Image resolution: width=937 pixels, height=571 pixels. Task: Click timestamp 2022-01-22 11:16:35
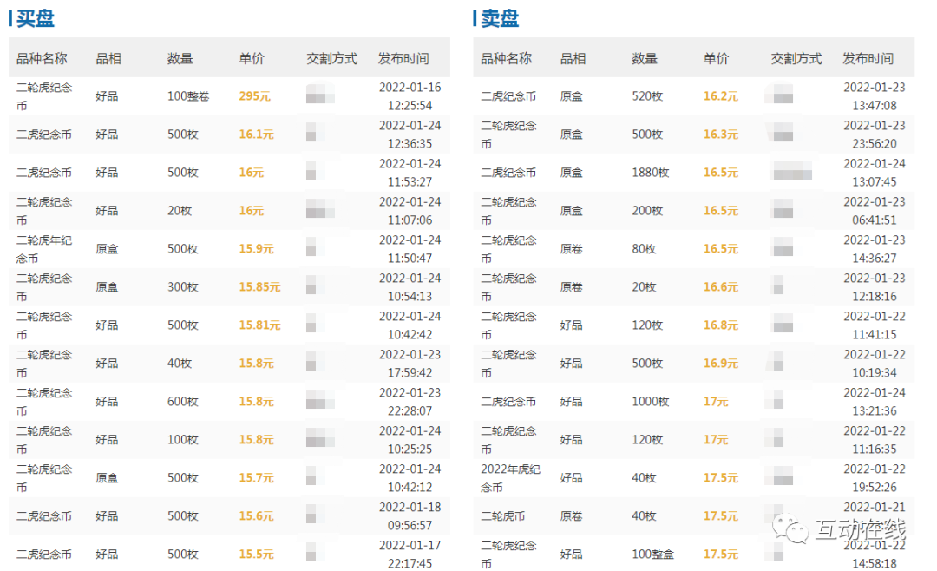coord(875,440)
